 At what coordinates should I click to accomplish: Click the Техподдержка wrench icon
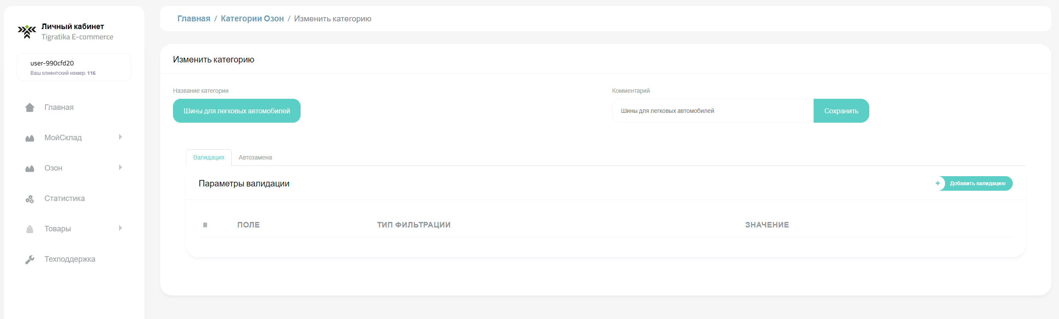(30, 260)
